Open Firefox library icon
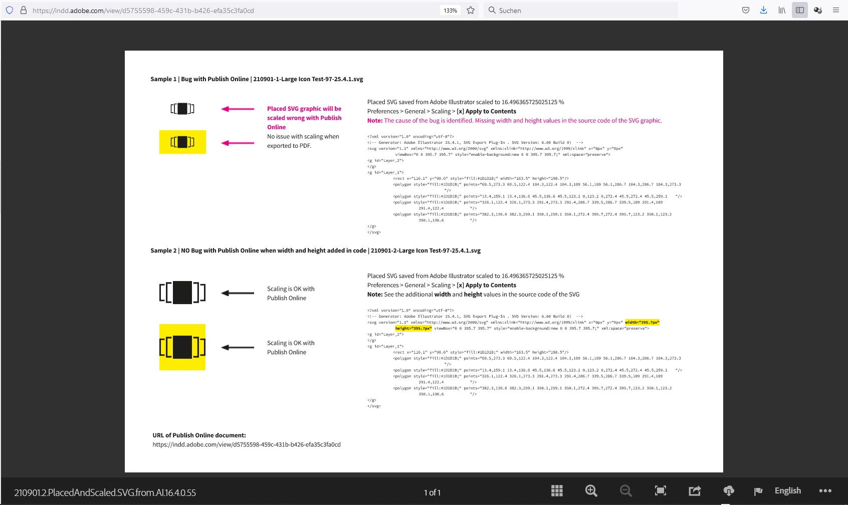848x505 pixels. coord(782,10)
